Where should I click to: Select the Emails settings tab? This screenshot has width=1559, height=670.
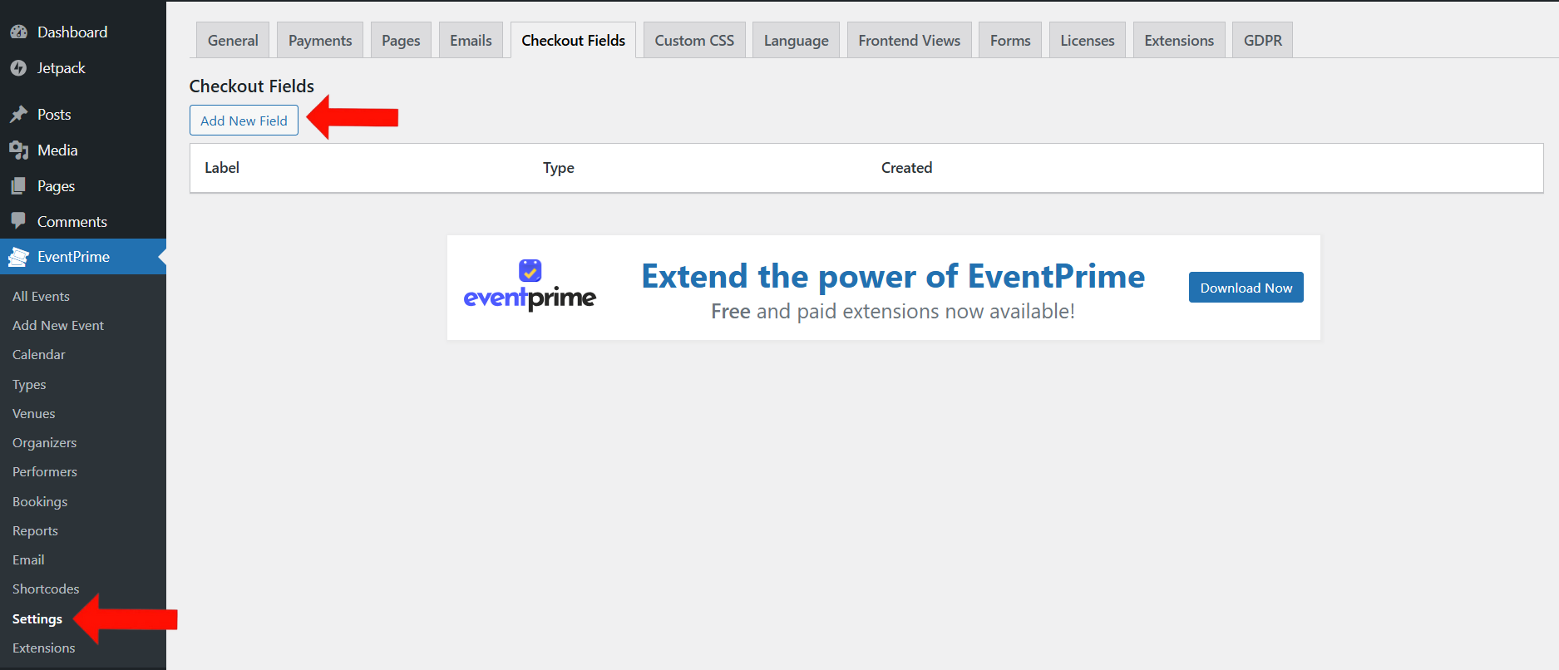(471, 41)
